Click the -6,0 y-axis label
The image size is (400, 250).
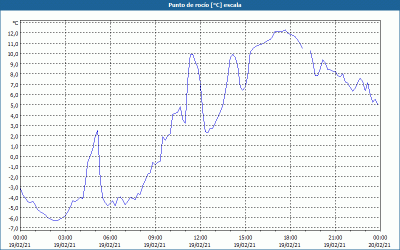click(x=14, y=218)
